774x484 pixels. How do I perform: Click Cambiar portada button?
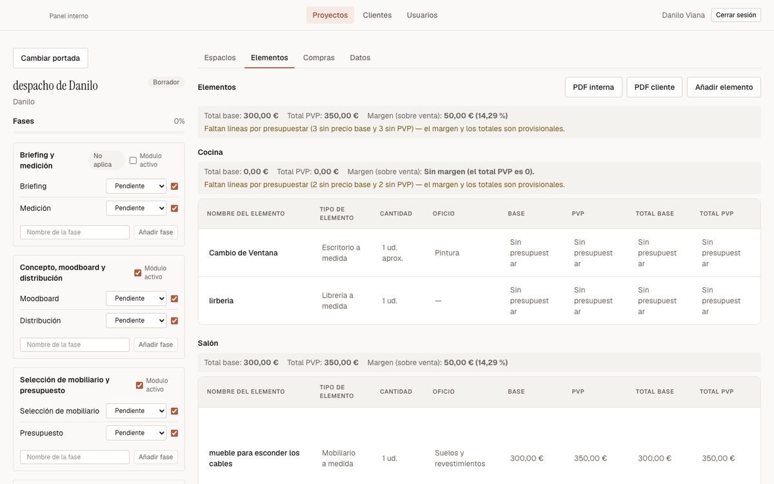50,58
